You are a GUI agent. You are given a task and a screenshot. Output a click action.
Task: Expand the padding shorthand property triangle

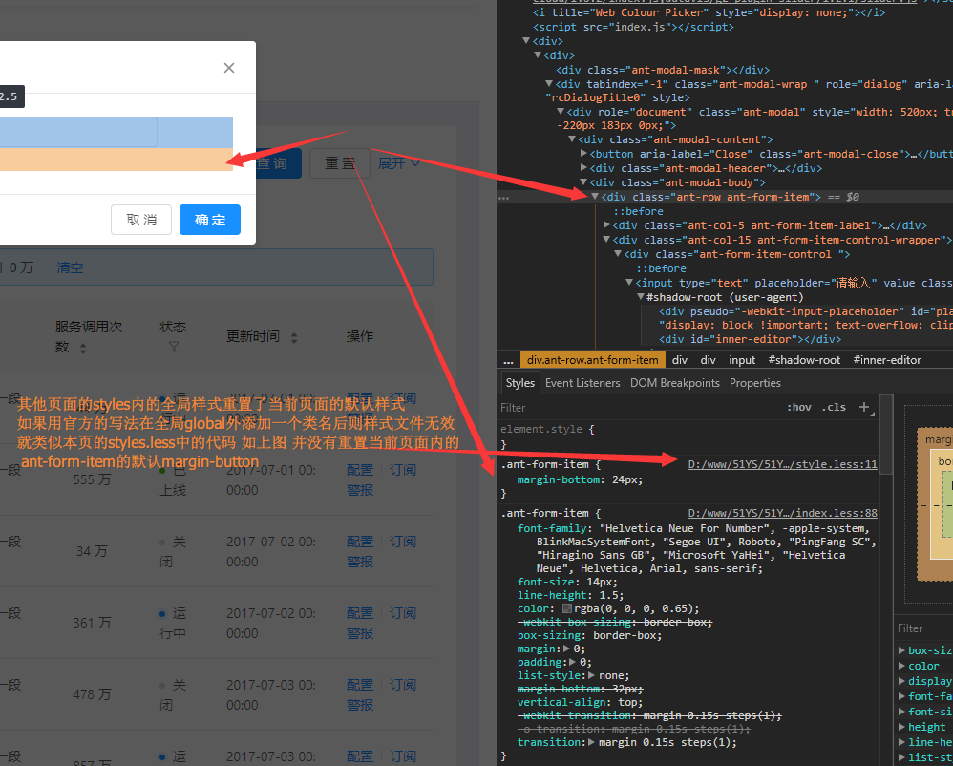pos(574,662)
